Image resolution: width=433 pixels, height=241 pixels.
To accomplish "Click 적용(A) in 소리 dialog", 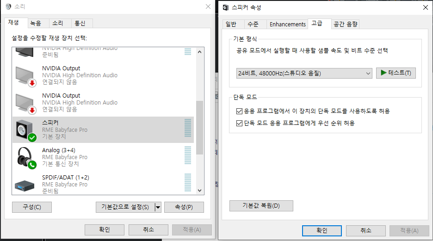I will [192, 230].
